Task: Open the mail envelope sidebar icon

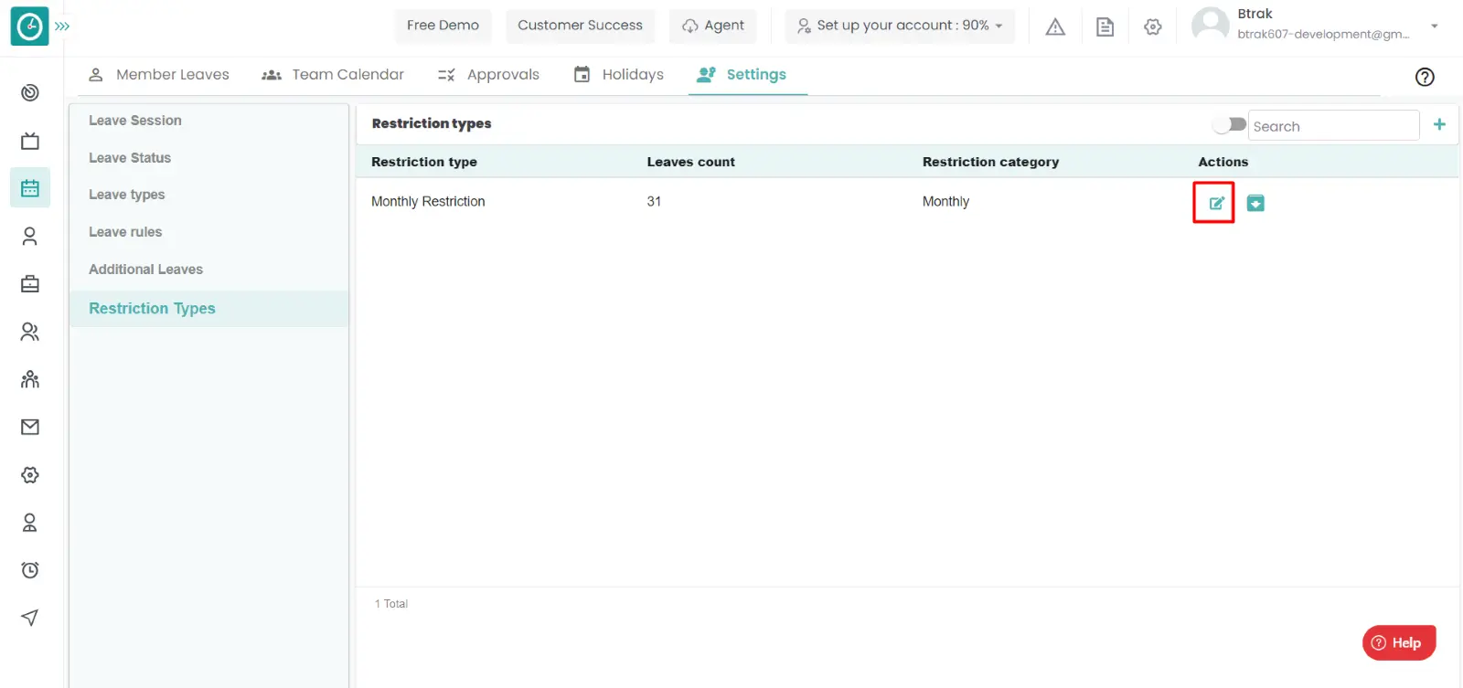Action: (x=30, y=427)
